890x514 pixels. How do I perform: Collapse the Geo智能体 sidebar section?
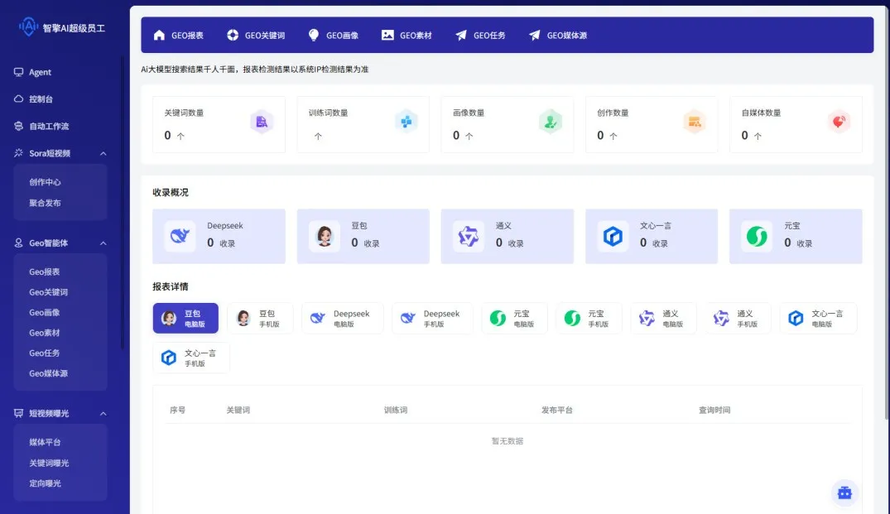pyautogui.click(x=103, y=243)
